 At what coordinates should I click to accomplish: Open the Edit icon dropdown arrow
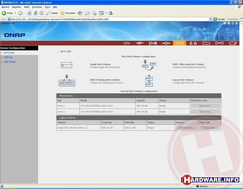[x=106, y=13]
